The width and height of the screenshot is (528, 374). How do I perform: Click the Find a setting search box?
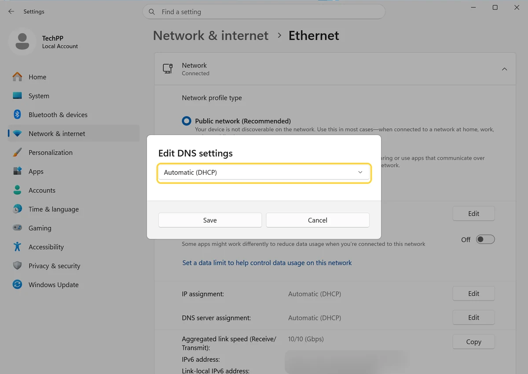pyautogui.click(x=264, y=12)
